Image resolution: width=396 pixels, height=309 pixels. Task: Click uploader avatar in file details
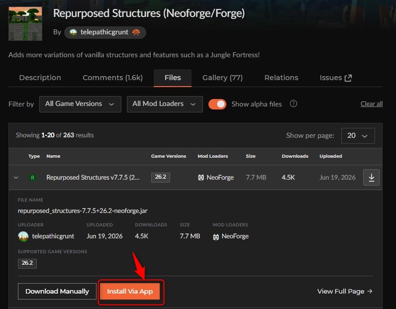click(23, 236)
